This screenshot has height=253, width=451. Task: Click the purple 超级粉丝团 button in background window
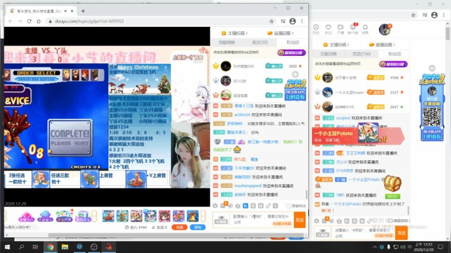point(393,64)
